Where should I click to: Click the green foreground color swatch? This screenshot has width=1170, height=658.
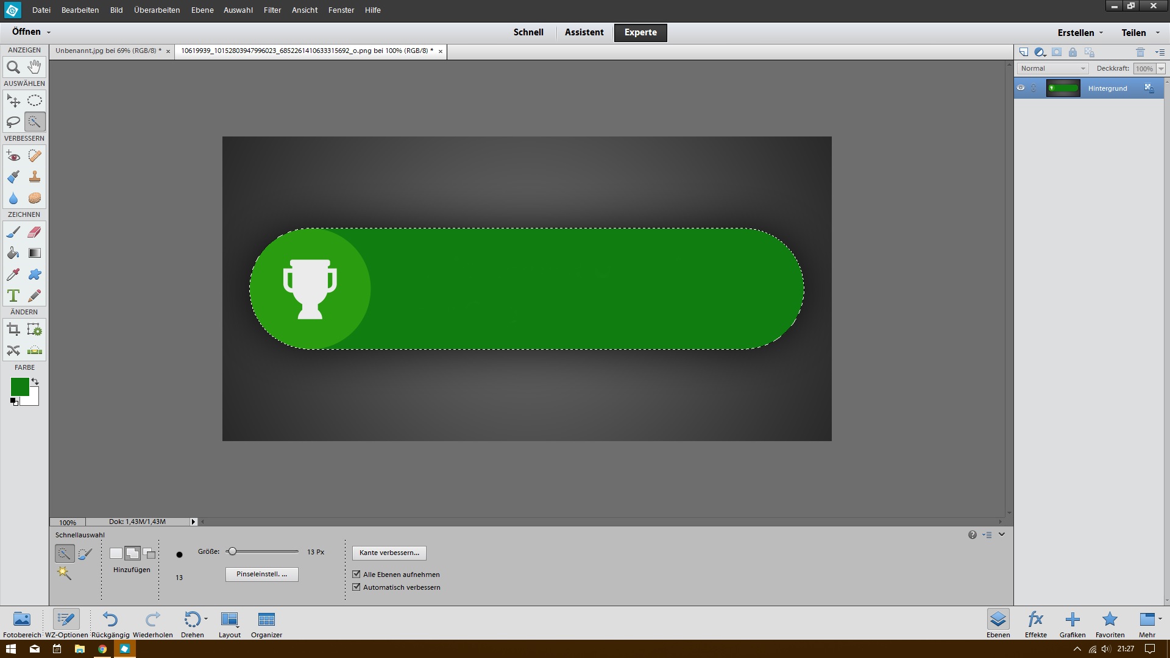(x=19, y=386)
